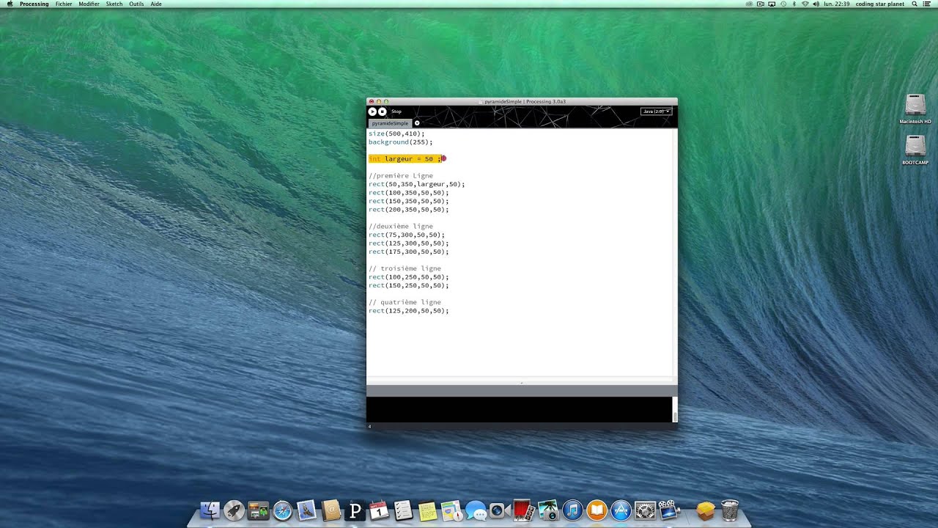This screenshot has width=938, height=528.
Task: Open Maps from the dock
Action: [x=451, y=510]
